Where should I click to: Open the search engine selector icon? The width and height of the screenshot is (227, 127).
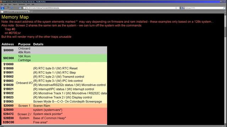point(182,8)
